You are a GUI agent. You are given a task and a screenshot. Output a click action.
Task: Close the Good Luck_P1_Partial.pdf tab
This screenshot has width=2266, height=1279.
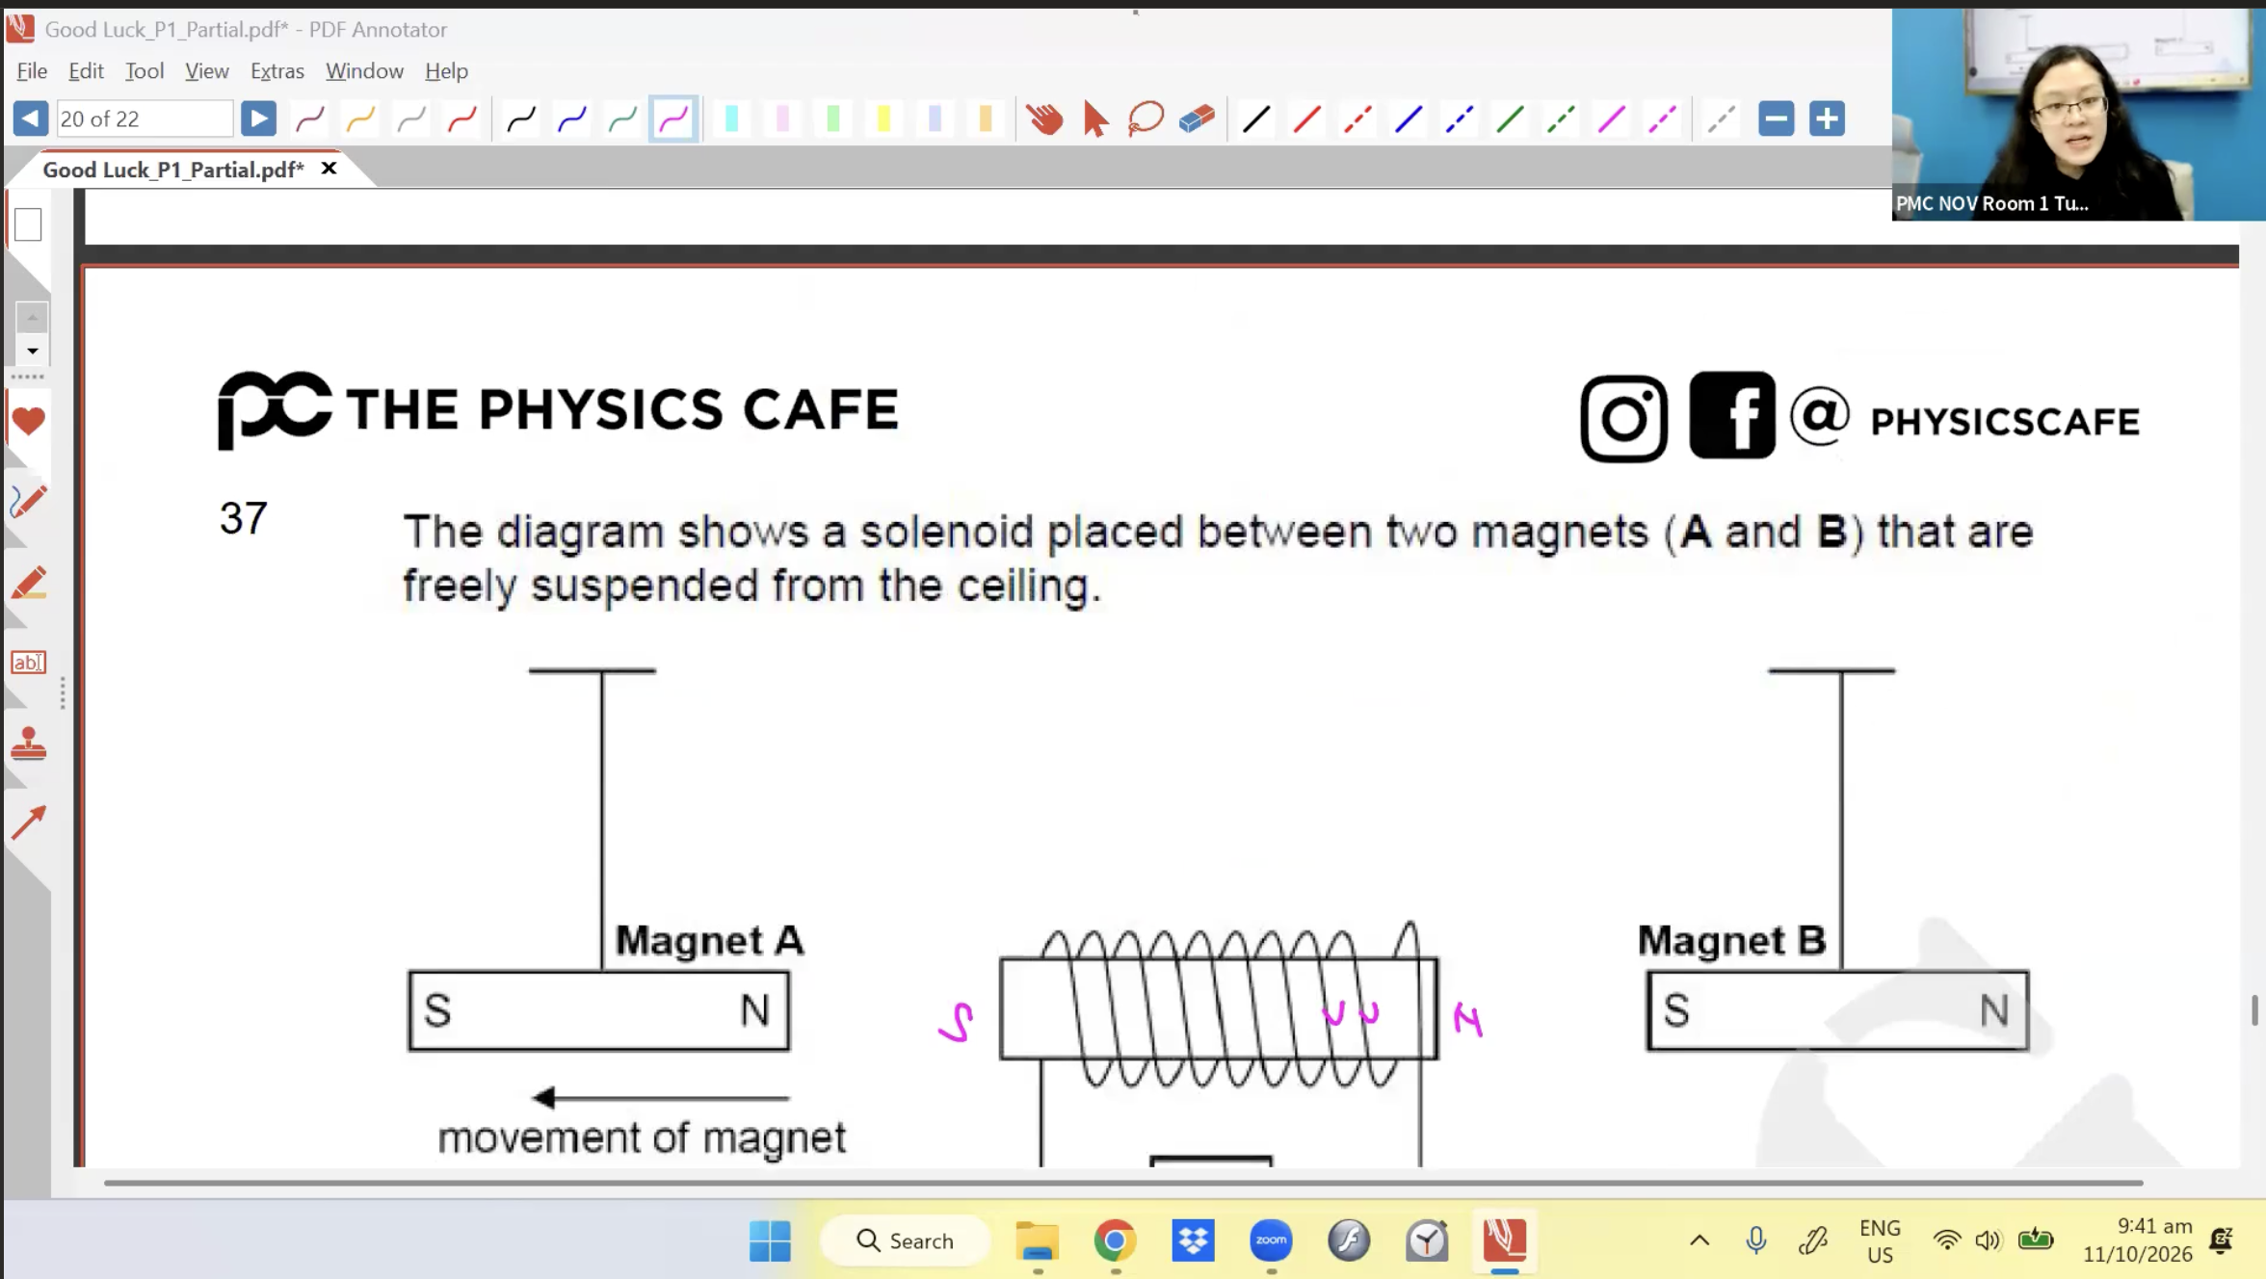329,169
